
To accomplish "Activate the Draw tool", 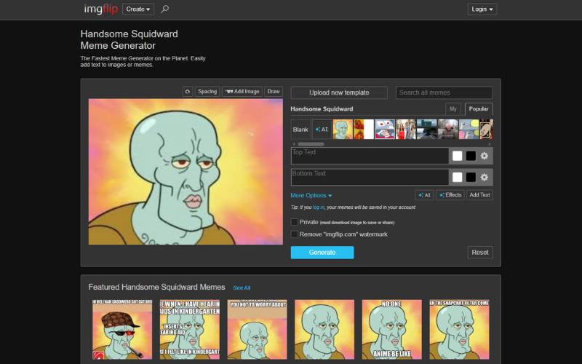I will [274, 92].
